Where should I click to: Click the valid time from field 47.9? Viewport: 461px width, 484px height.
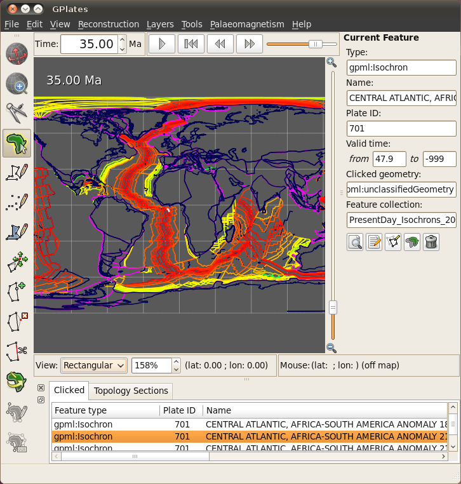tap(389, 159)
